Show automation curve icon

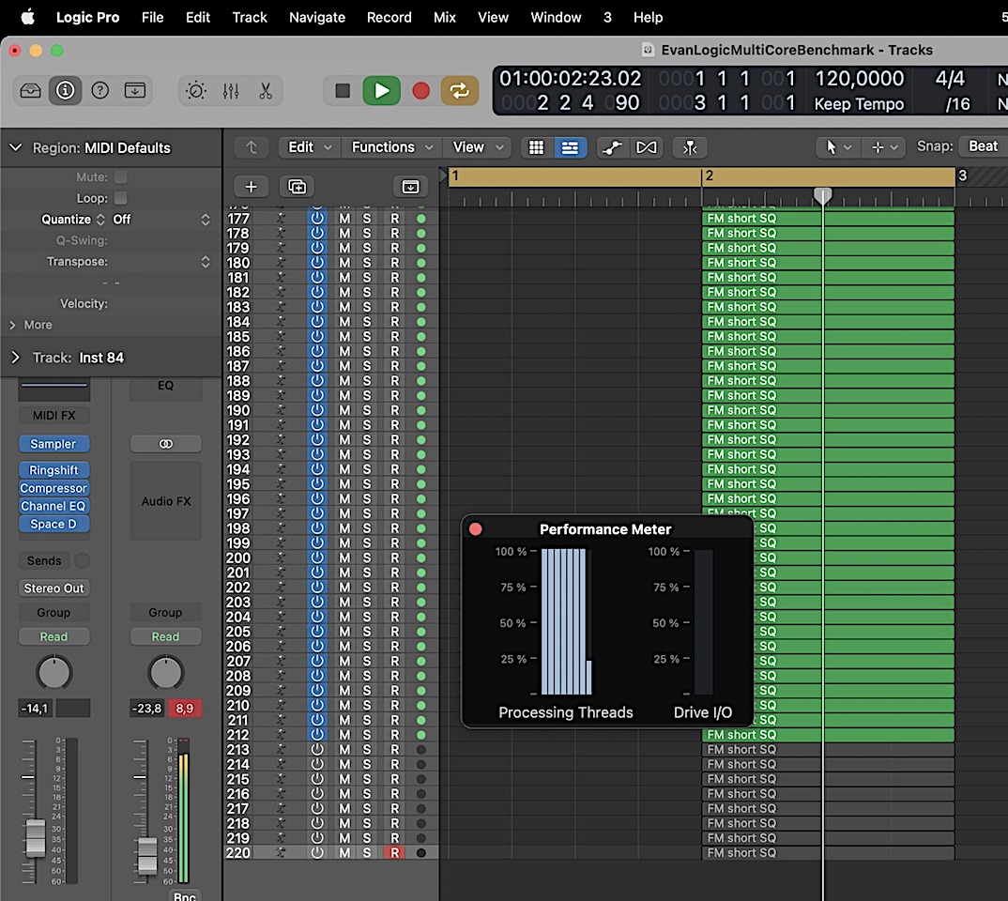point(612,147)
